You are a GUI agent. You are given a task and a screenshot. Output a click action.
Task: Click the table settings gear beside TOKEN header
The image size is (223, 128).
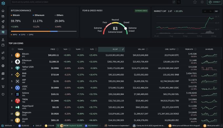(x=13, y=49)
